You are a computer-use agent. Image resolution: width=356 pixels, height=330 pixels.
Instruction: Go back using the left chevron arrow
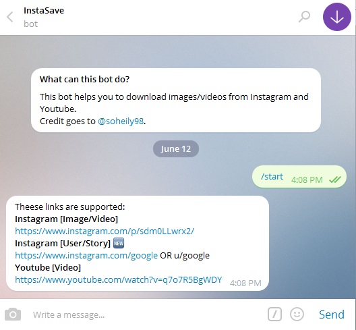pos(9,17)
